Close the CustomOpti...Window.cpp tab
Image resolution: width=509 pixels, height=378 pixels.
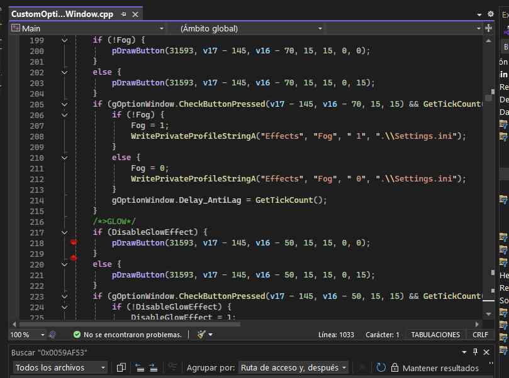point(135,14)
